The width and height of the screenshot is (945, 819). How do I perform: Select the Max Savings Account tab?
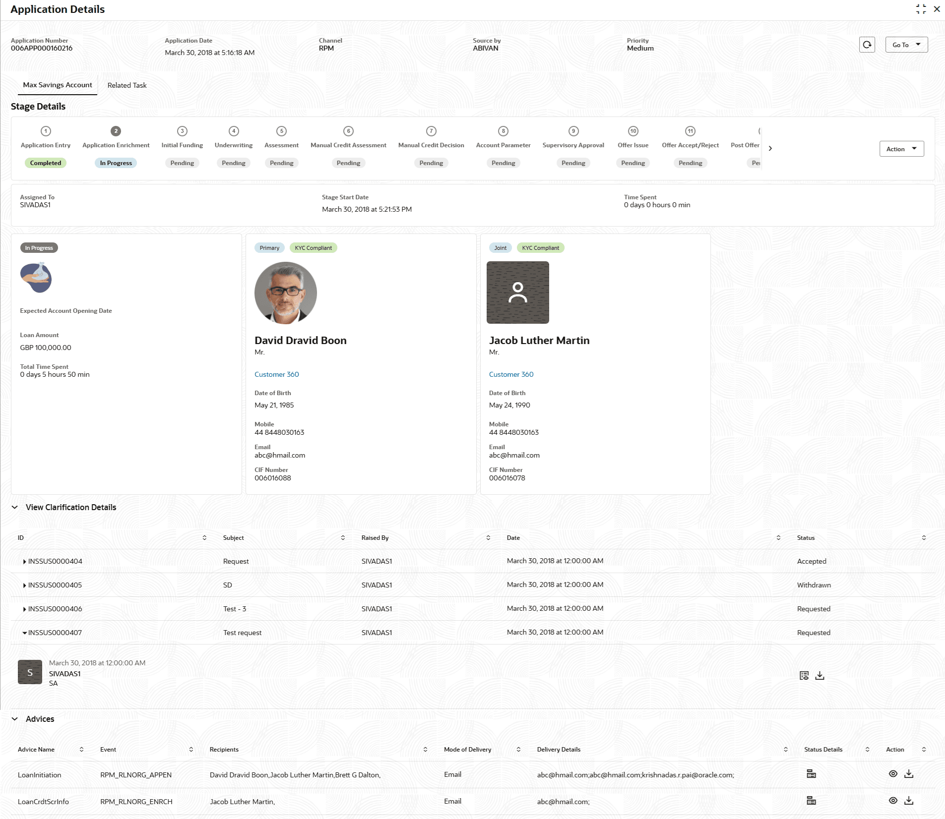click(x=58, y=85)
